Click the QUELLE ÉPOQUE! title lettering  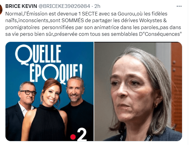pos(49,64)
